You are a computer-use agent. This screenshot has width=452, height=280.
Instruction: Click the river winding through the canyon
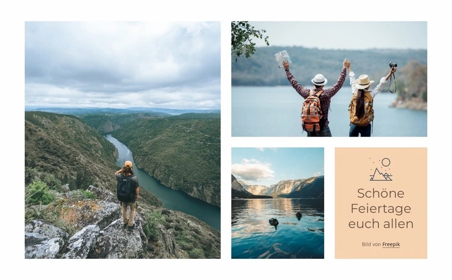pos(162,182)
